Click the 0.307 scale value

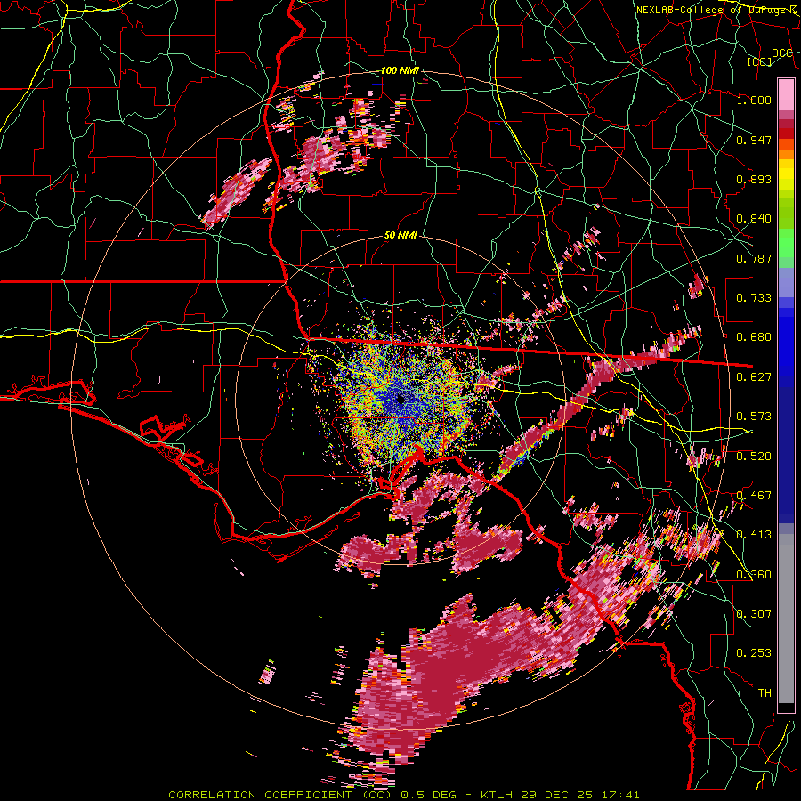tap(754, 614)
